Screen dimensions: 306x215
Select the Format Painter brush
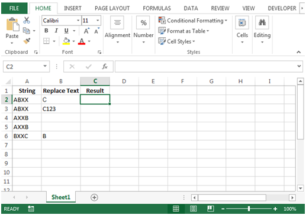coord(27,41)
